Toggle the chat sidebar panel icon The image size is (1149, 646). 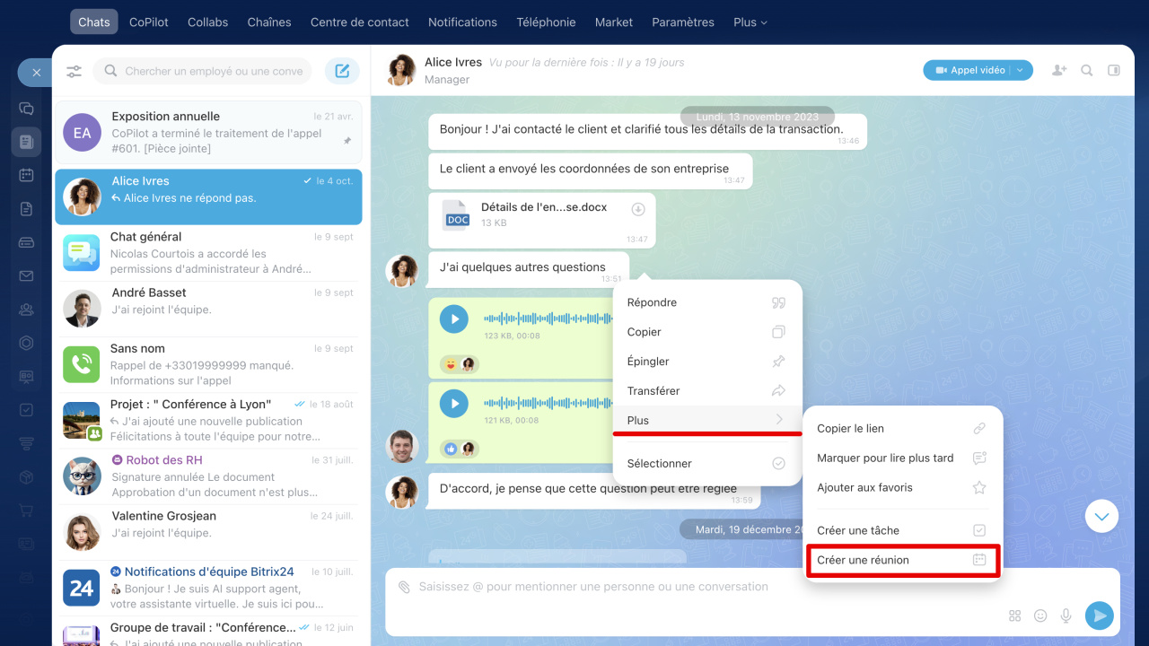tap(1114, 70)
